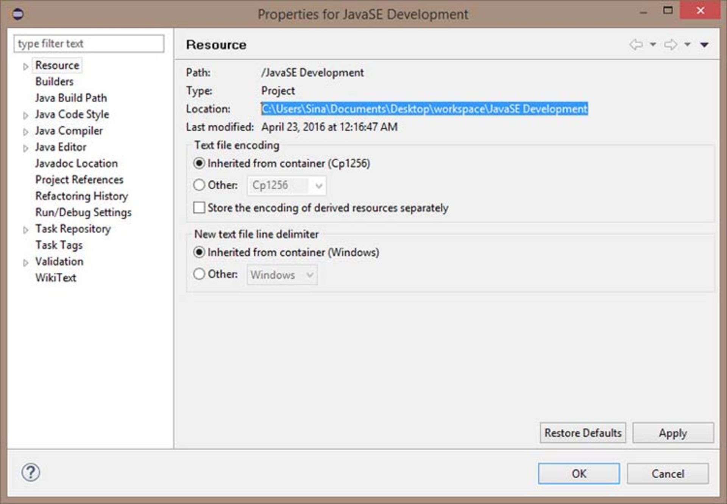The width and height of the screenshot is (727, 504).
Task: Open the Cp1256 encoding combo box
Action: [x=286, y=185]
